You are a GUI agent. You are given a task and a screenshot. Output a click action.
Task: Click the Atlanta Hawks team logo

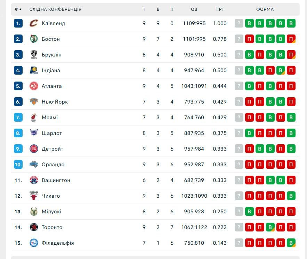tap(34, 86)
